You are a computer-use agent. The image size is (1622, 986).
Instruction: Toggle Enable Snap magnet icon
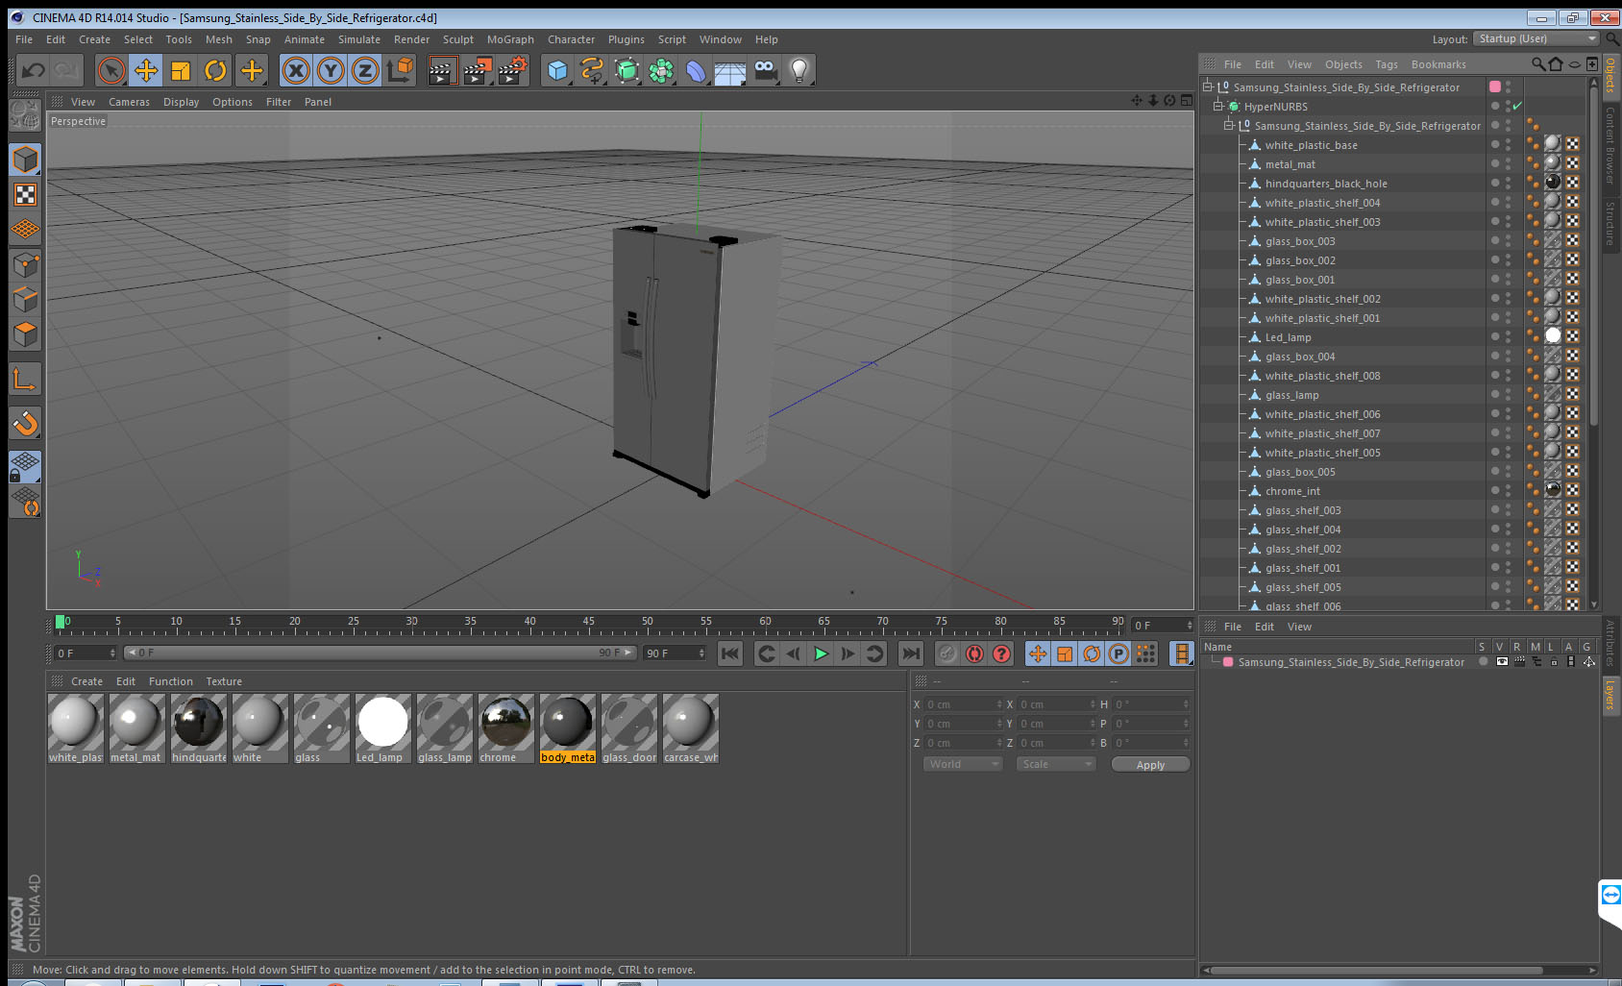coord(25,422)
